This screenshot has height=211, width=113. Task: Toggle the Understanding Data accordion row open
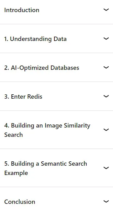[56, 38]
